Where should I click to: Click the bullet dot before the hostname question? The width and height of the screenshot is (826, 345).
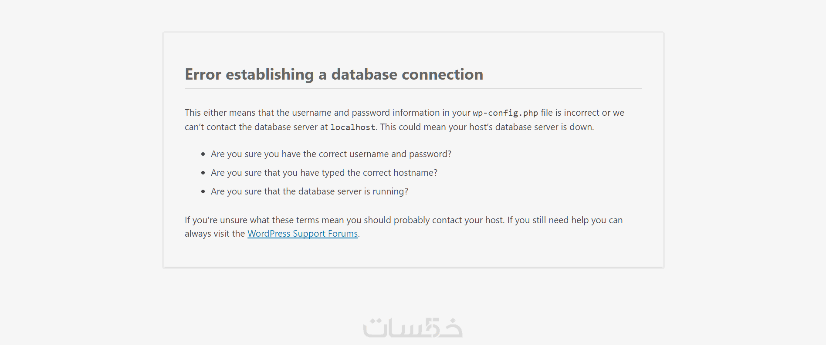(x=203, y=173)
